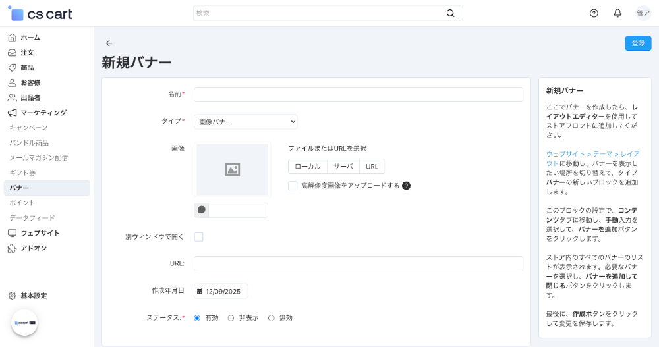659x347 pixels.
Task: Click the 登録 button
Action: click(x=638, y=43)
